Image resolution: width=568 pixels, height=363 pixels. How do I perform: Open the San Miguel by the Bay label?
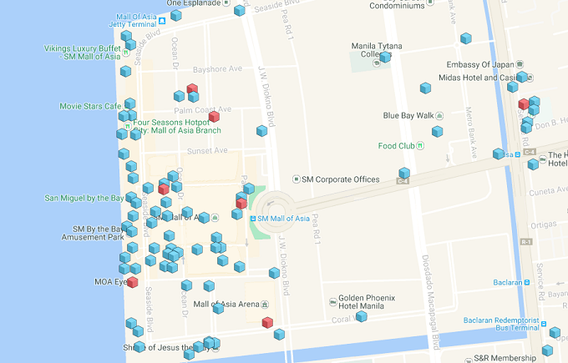(x=84, y=198)
